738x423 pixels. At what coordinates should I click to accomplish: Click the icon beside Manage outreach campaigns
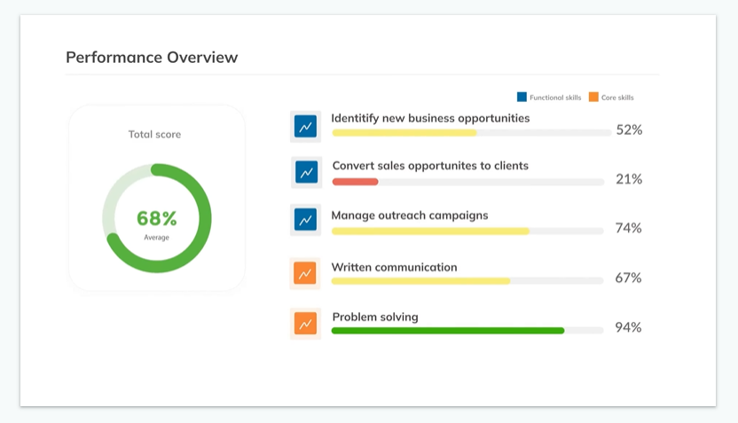(305, 220)
